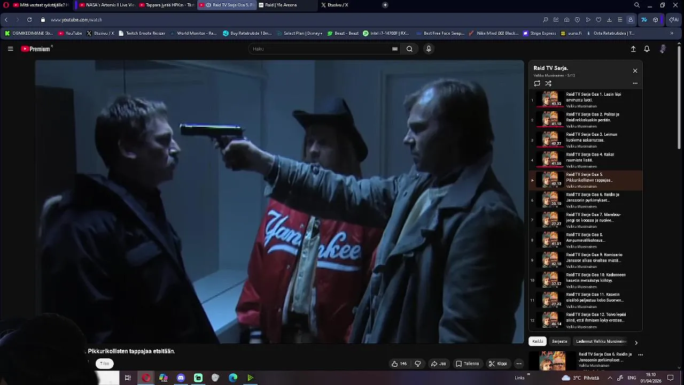Start voice search with microphone icon
Screen dimensions: 684x385
point(429,49)
